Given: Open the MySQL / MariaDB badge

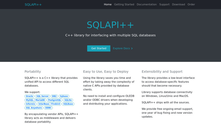Looking at the screenshot, I should click(35, 100).
